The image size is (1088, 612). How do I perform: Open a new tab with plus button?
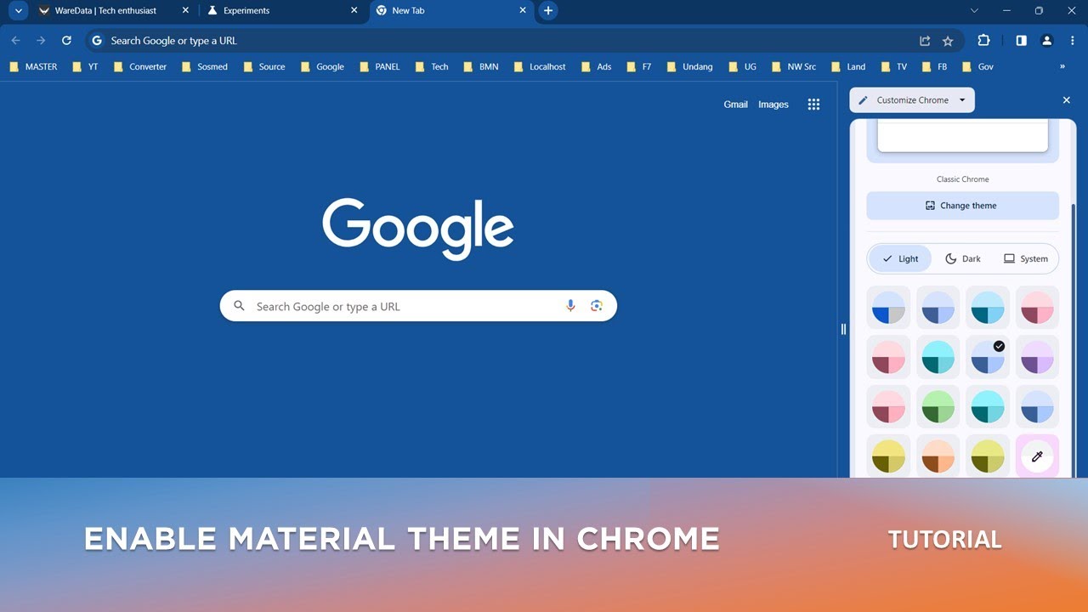click(x=548, y=11)
